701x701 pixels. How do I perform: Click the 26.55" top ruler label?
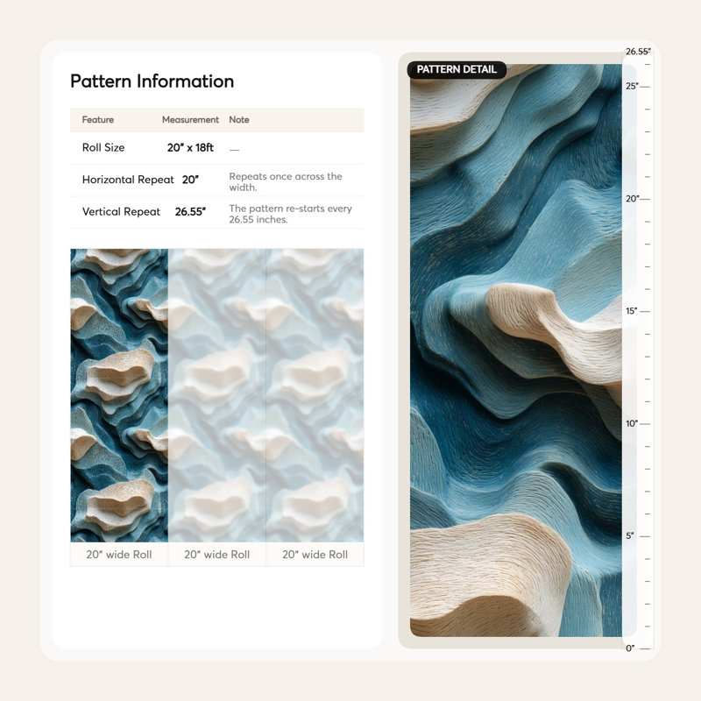(639, 52)
